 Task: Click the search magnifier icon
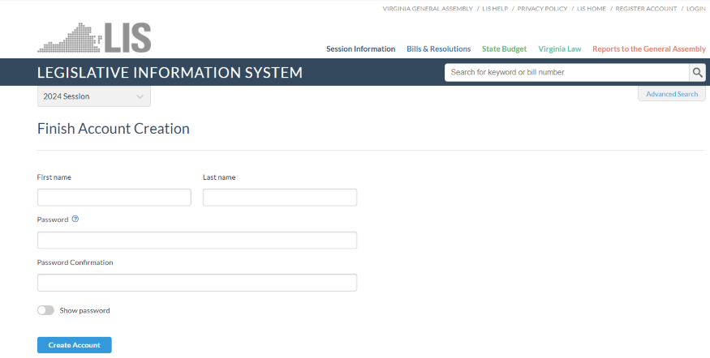tap(697, 72)
